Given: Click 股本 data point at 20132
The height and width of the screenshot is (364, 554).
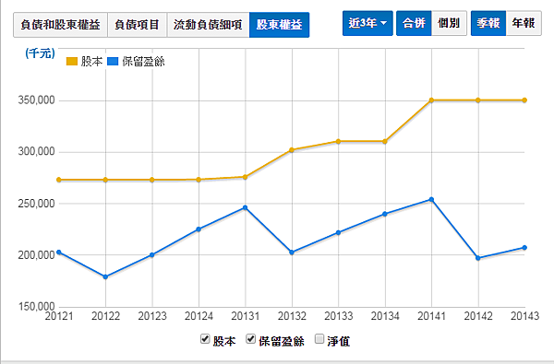Looking at the screenshot, I should (x=292, y=150).
